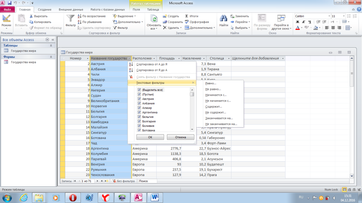The image size is (362, 203).
Task: Open background fill color bucket
Action: point(316,28)
